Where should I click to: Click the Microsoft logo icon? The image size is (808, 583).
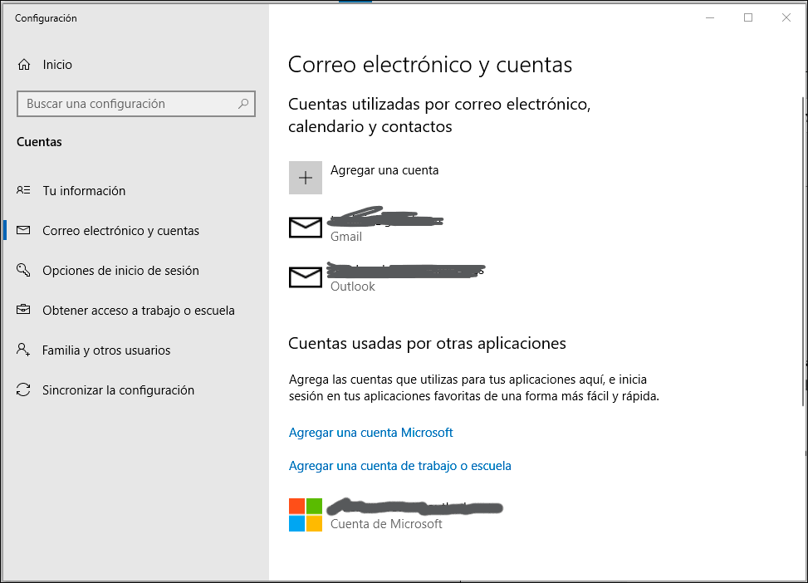(x=305, y=515)
